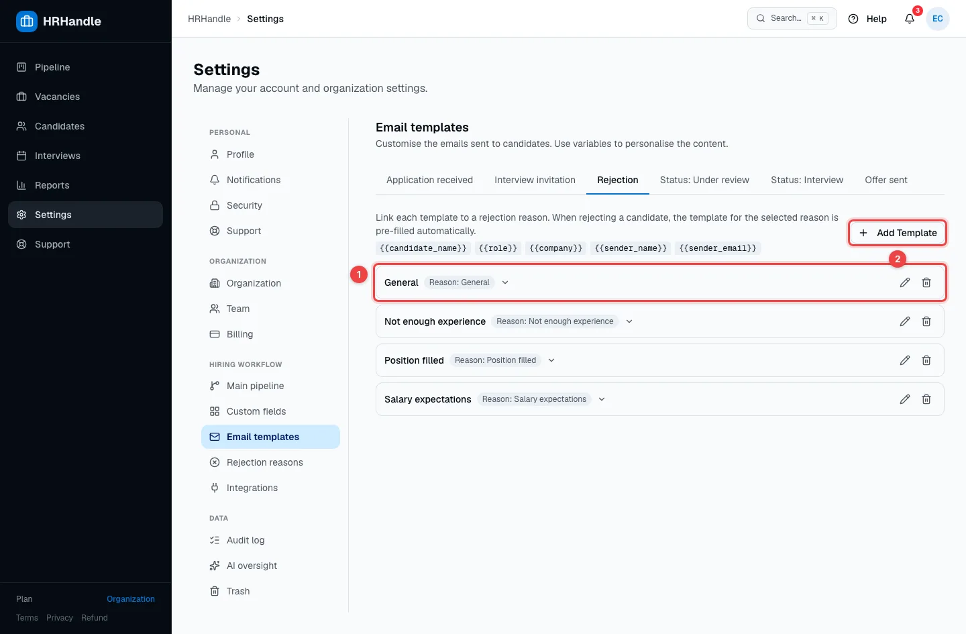Open the EC user avatar menu

pyautogui.click(x=938, y=19)
